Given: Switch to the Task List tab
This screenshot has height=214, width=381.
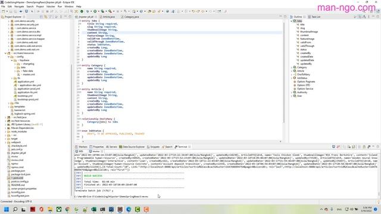Looking at the screenshot, I should click(314, 17).
